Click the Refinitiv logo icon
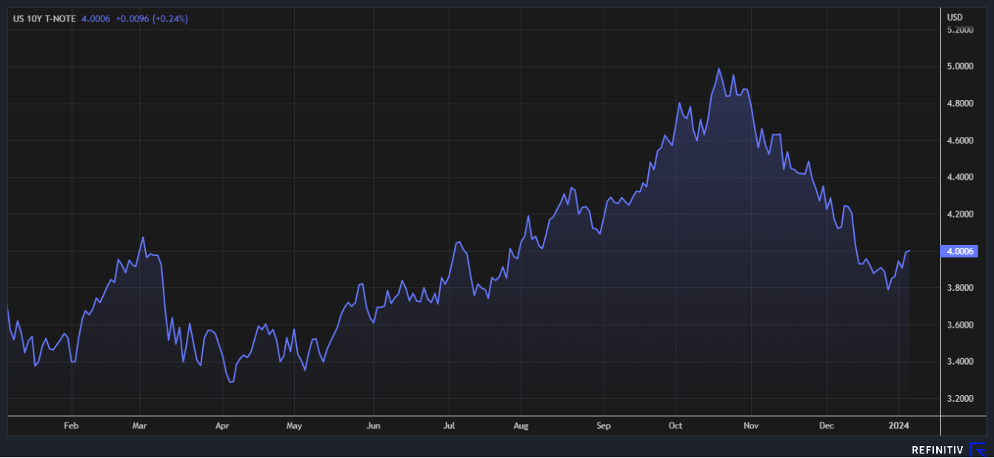 pyautogui.click(x=978, y=449)
